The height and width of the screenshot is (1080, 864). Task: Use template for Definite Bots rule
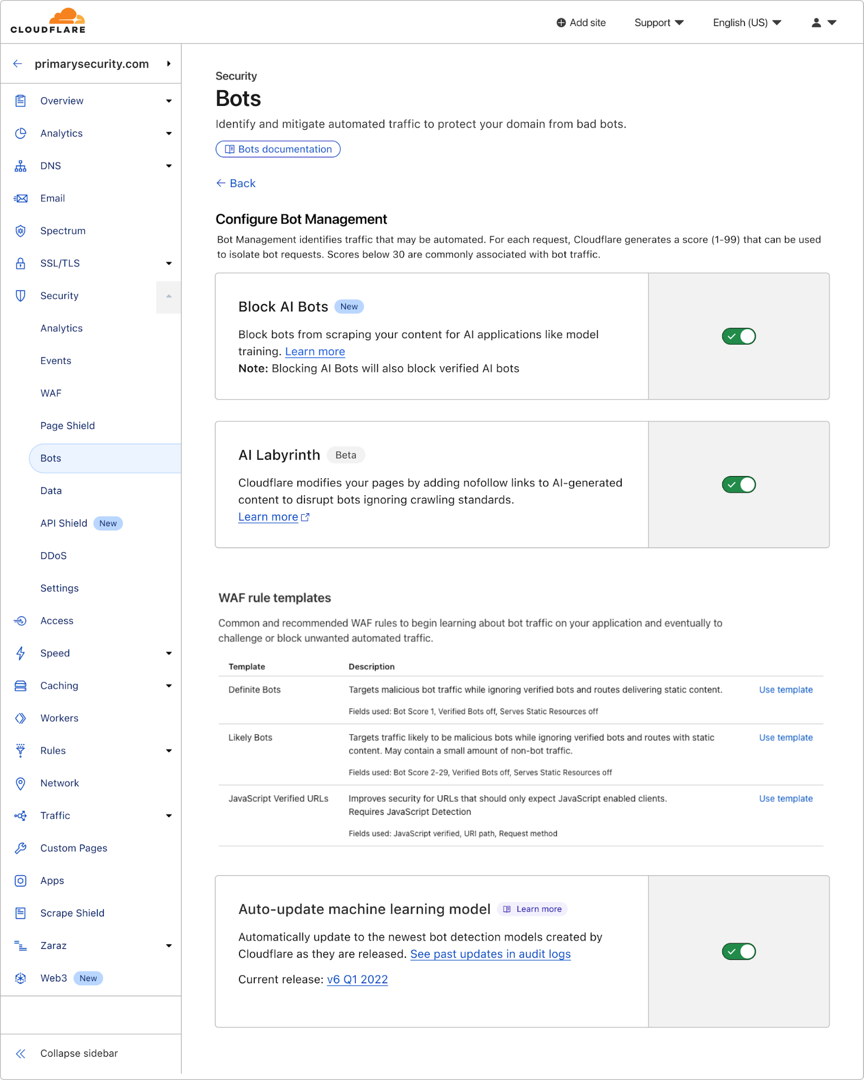click(785, 690)
